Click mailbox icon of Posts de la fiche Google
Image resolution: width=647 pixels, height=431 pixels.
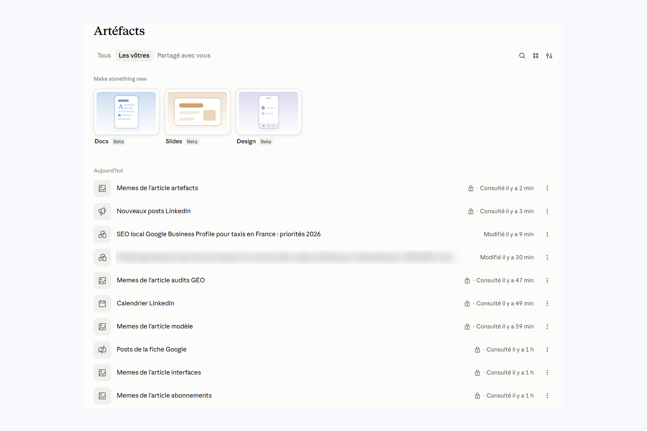[x=102, y=350]
